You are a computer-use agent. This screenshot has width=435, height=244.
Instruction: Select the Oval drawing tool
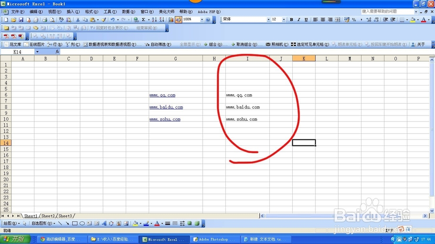pyautogui.click(x=82, y=224)
